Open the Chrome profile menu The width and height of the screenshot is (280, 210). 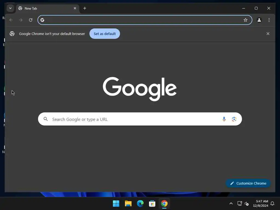(x=259, y=20)
